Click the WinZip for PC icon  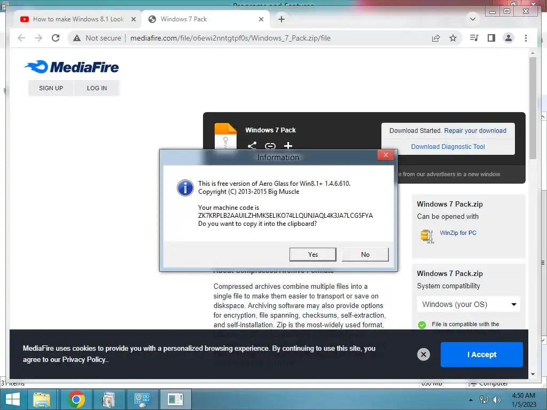(427, 236)
